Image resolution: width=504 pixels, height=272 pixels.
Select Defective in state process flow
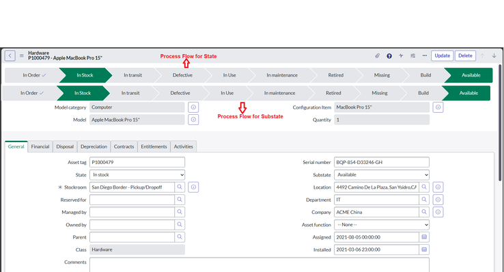click(182, 75)
